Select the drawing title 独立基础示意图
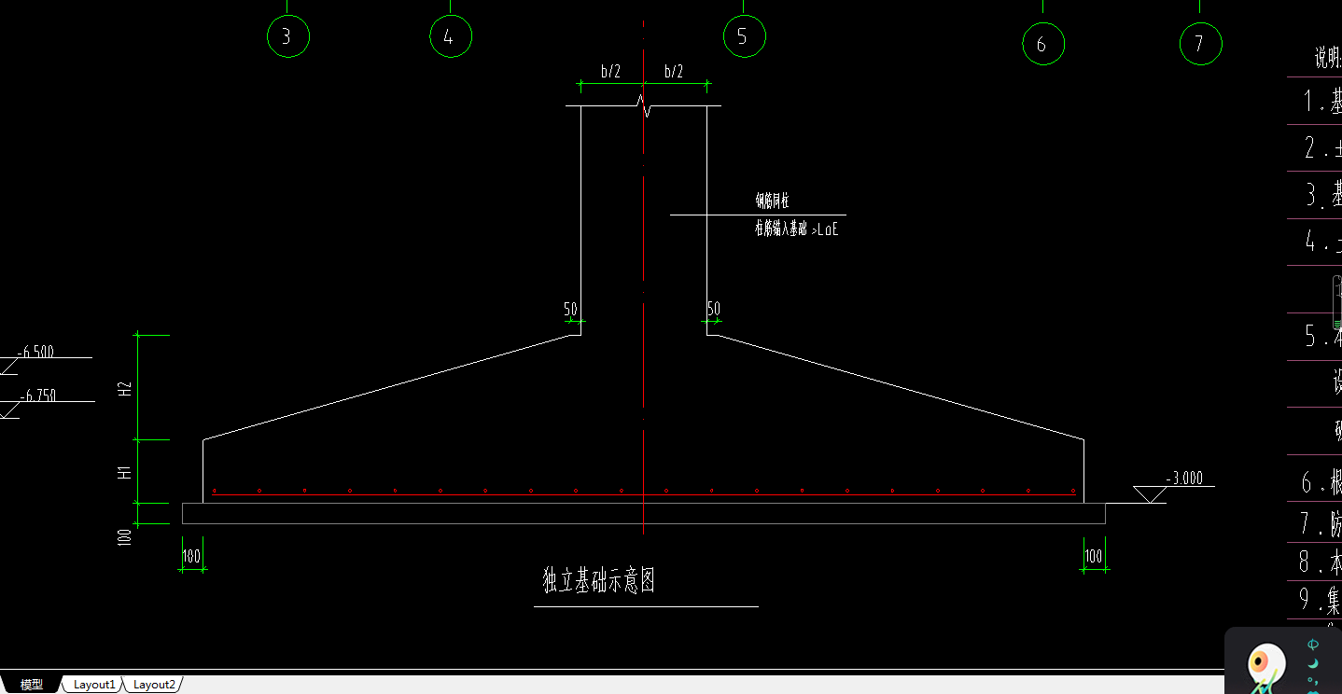 pyautogui.click(x=599, y=581)
